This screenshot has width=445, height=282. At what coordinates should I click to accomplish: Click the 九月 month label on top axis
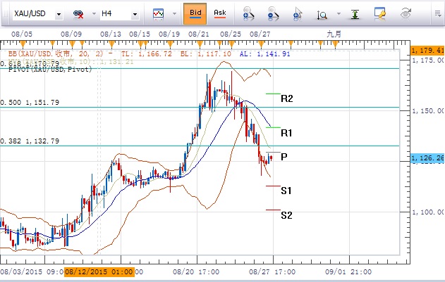(334, 34)
